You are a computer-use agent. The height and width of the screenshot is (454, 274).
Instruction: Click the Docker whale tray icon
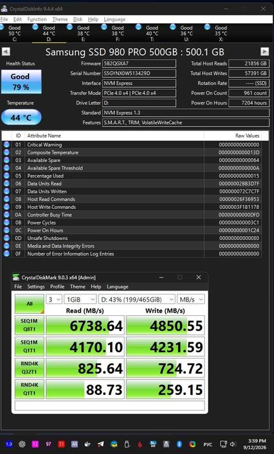(x=87, y=444)
